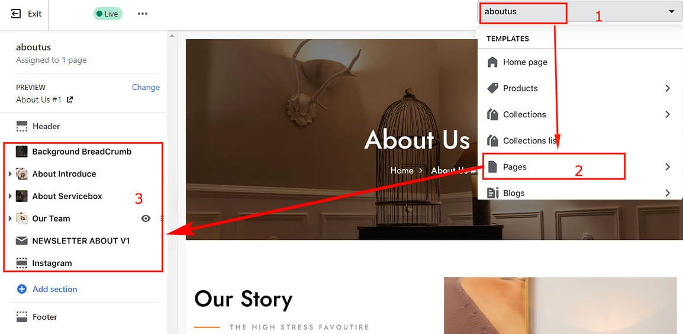Open the three-dots more actions menu
The height and width of the screenshot is (334, 683).
point(143,14)
